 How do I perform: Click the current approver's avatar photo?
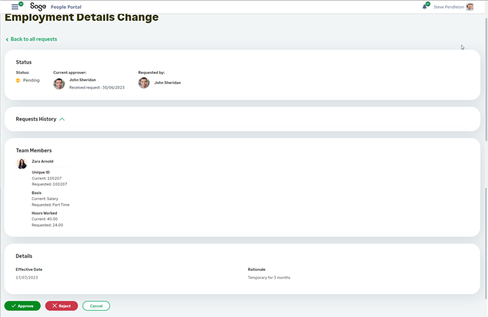point(59,83)
